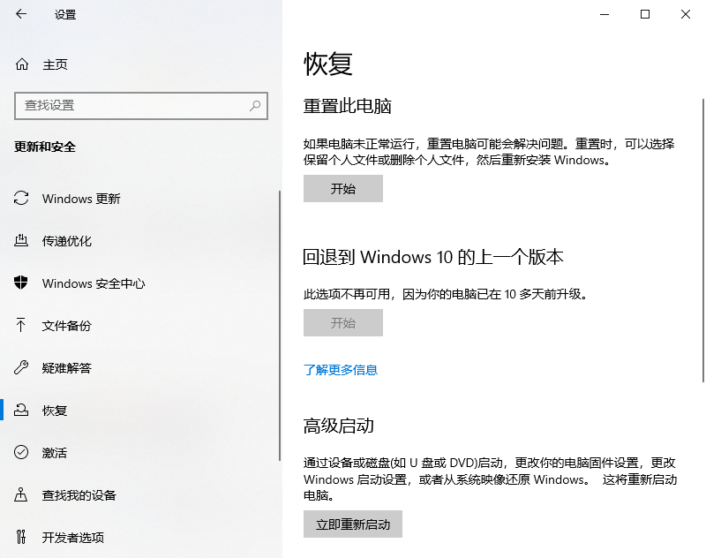Open 疑难解答 using the wrench icon
Viewport: 706px width, 558px height.
point(23,368)
